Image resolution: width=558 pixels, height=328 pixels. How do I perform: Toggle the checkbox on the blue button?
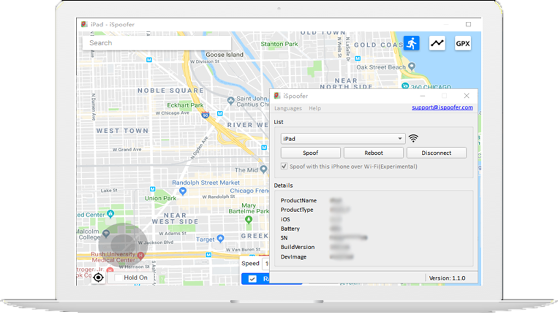click(x=252, y=279)
